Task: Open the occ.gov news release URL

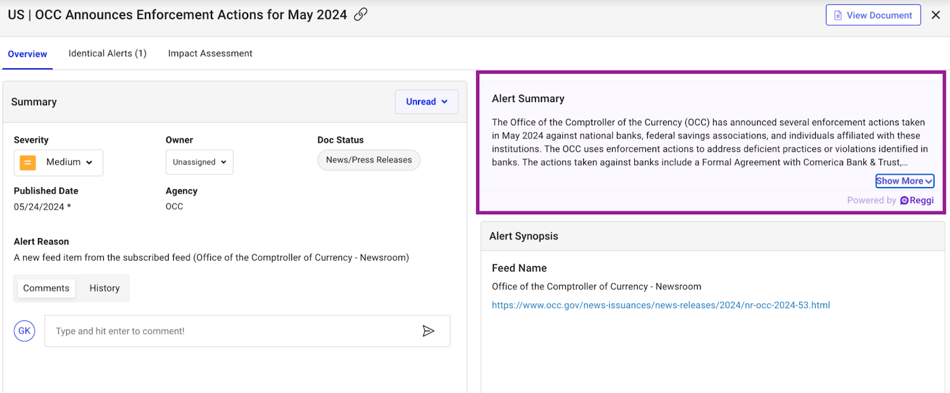Action: click(x=660, y=305)
